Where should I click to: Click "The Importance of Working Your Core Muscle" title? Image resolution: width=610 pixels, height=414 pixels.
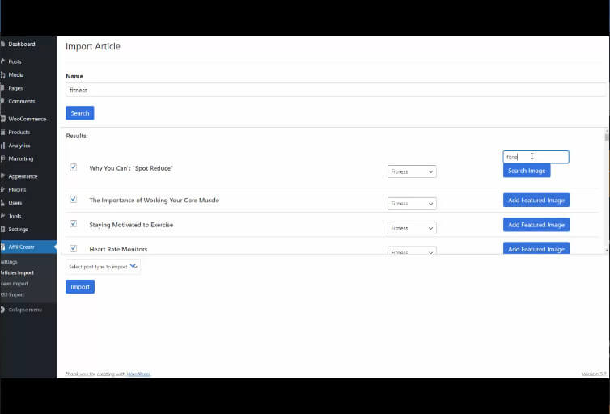[x=154, y=201]
